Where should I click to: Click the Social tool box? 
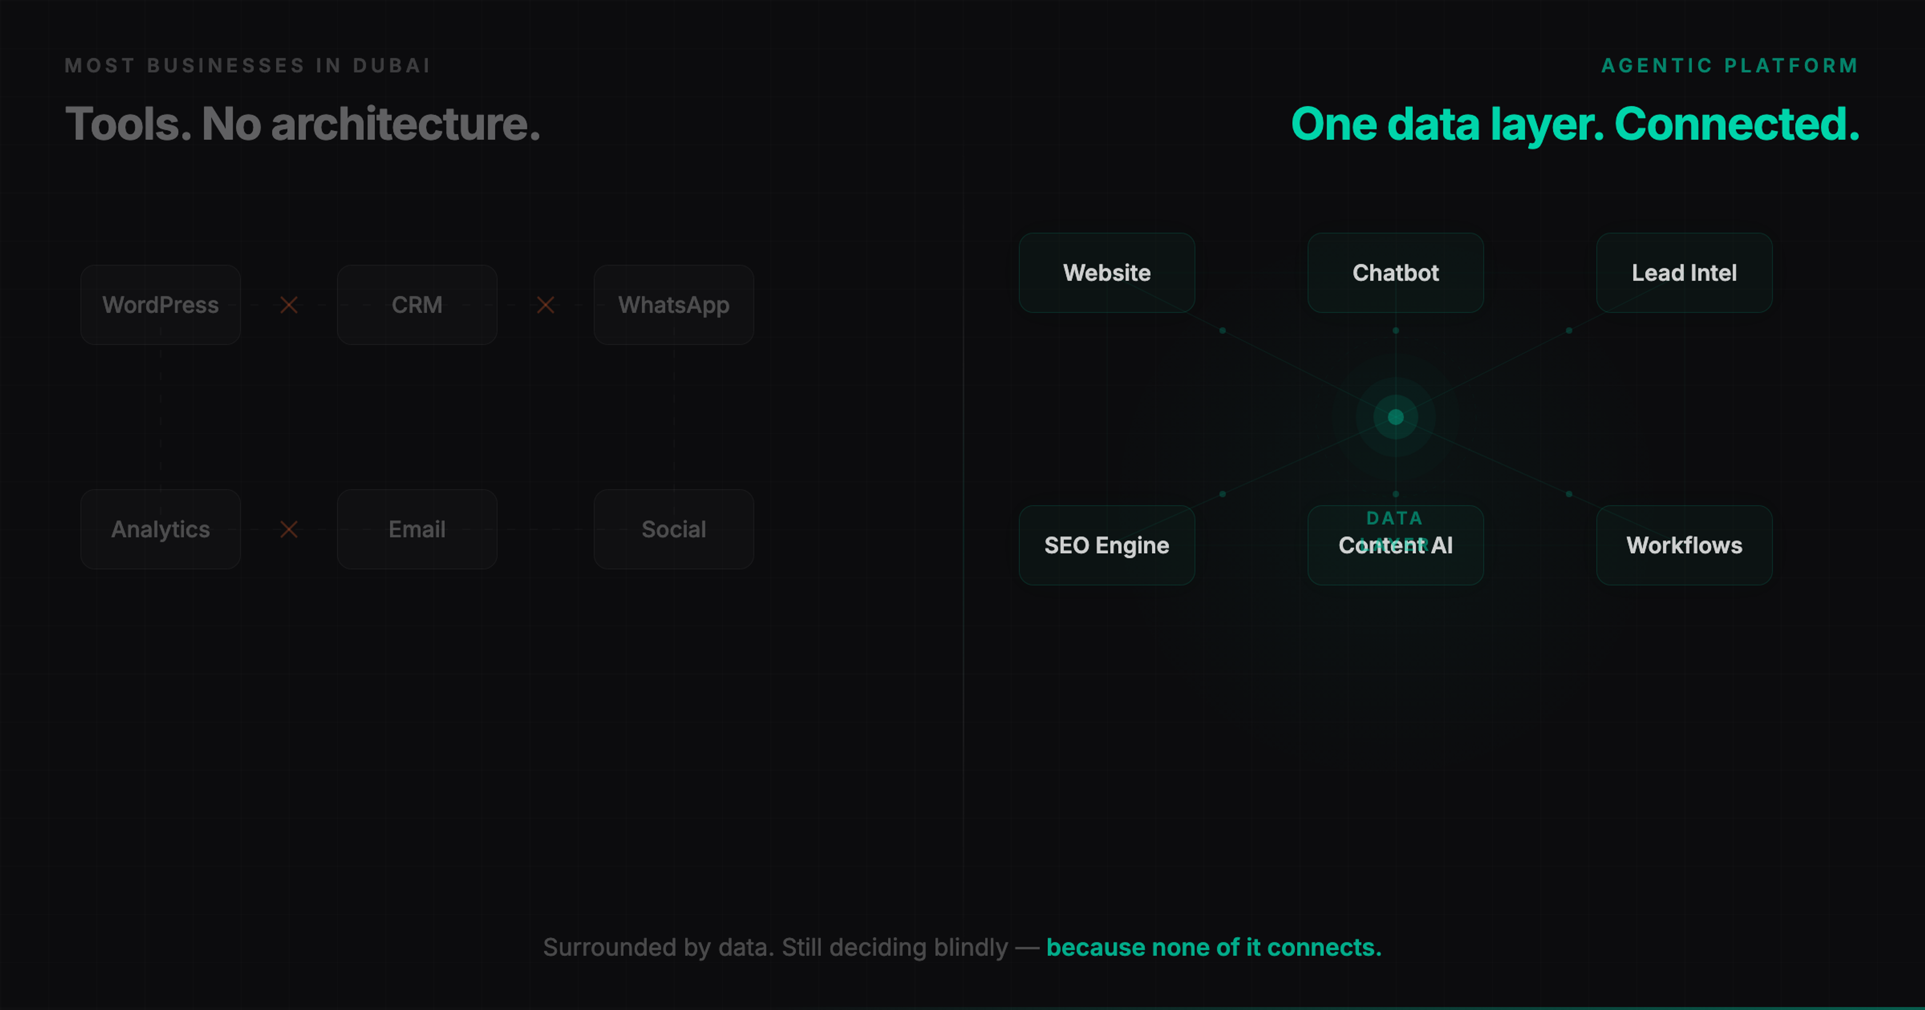(673, 529)
